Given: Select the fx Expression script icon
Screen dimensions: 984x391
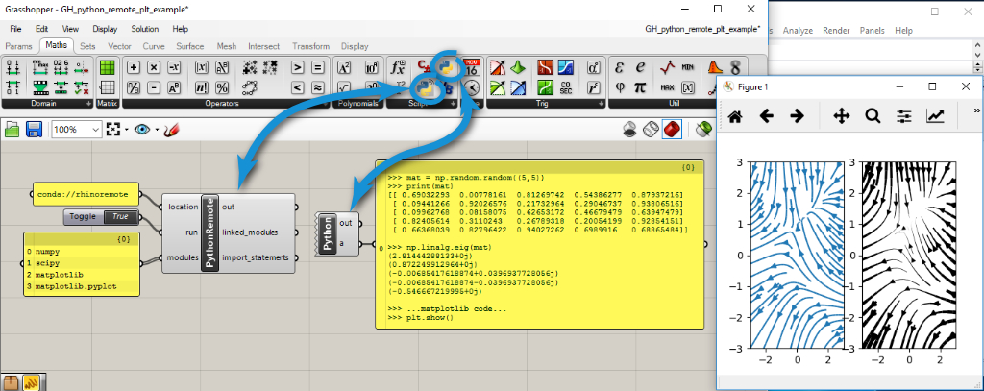Looking at the screenshot, I should pos(398,68).
